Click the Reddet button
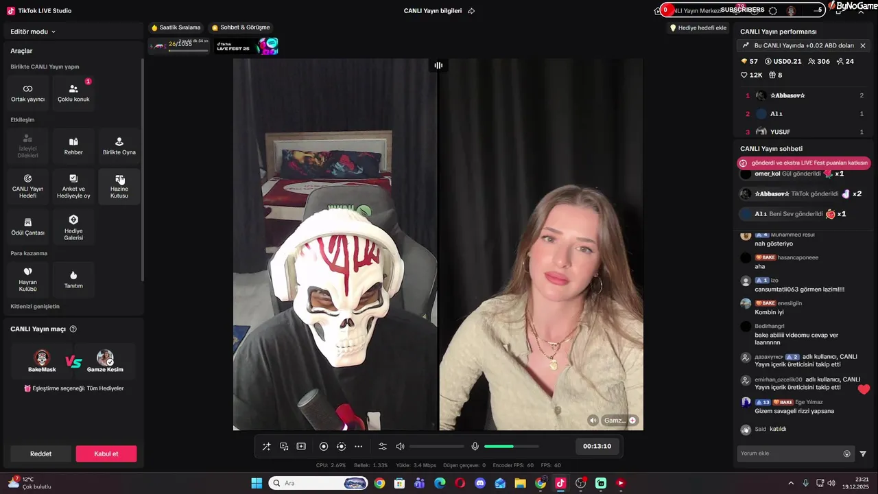The width and height of the screenshot is (878, 494). click(x=40, y=454)
